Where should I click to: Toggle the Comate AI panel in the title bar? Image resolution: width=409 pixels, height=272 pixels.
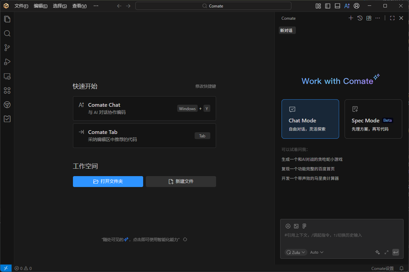[x=347, y=6]
